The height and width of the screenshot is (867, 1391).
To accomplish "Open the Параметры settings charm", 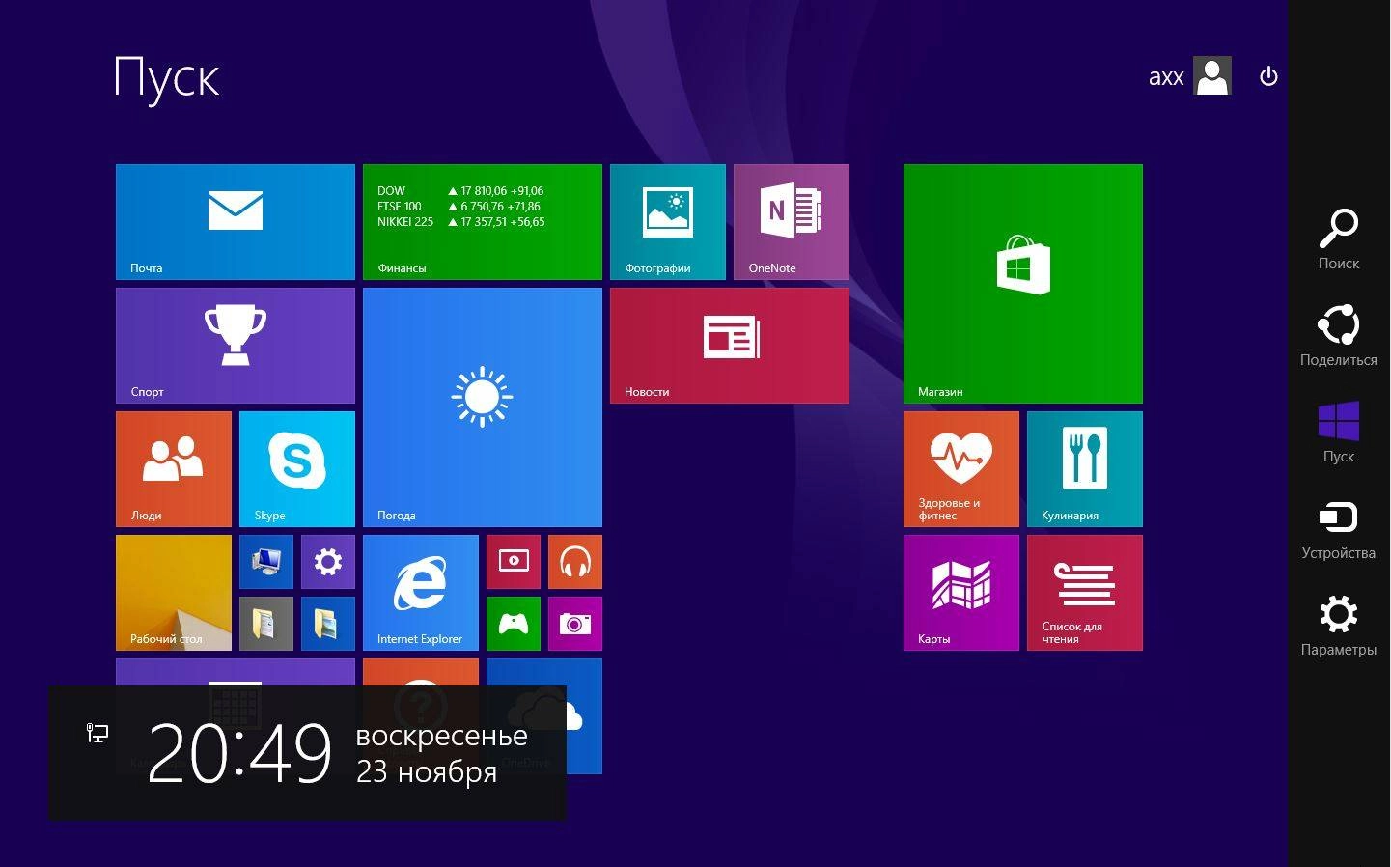I will (x=1339, y=625).
